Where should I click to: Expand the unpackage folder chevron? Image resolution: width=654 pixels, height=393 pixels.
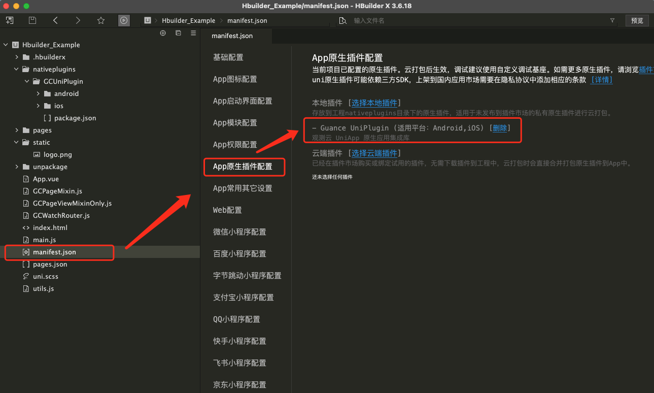(x=17, y=167)
